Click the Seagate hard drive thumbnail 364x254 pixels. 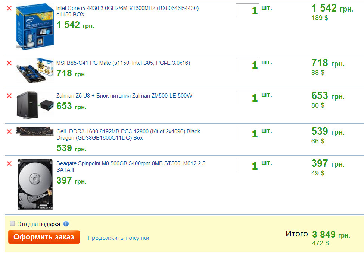pyautogui.click(x=35, y=184)
